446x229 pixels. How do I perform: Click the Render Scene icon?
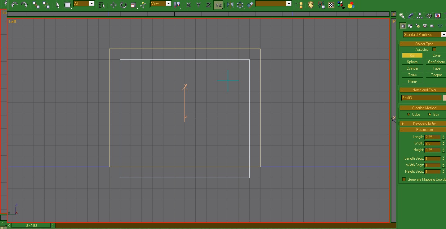coord(321,5)
